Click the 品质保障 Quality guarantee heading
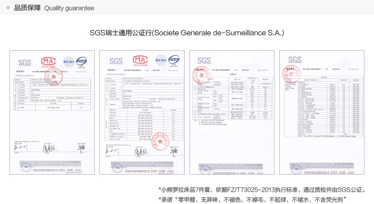 pyautogui.click(x=54, y=8)
